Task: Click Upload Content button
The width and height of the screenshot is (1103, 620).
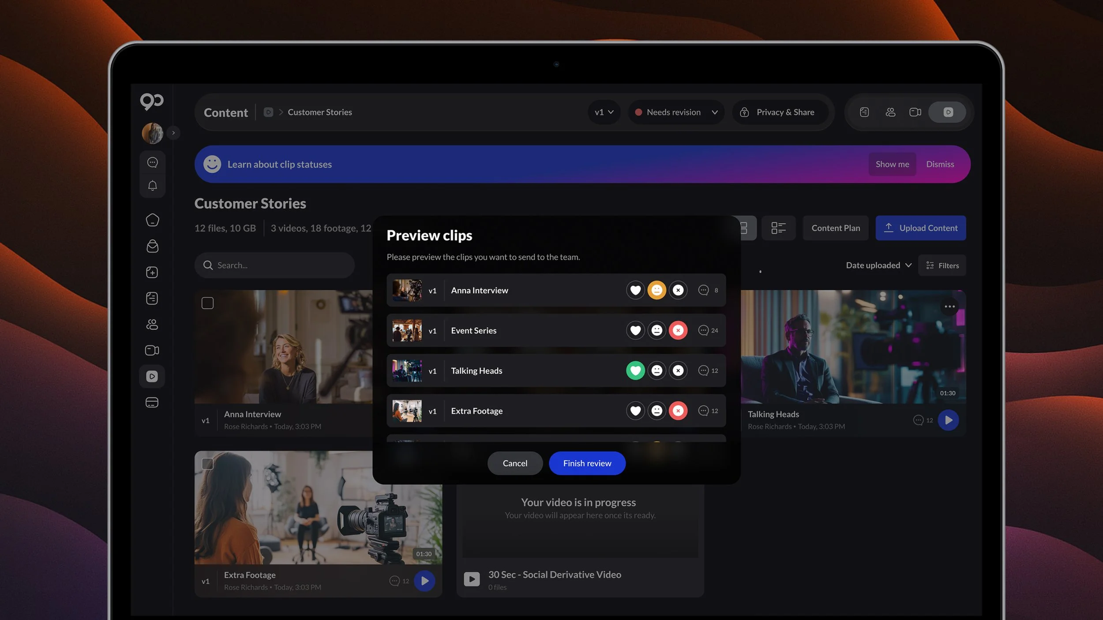Action: click(921, 228)
